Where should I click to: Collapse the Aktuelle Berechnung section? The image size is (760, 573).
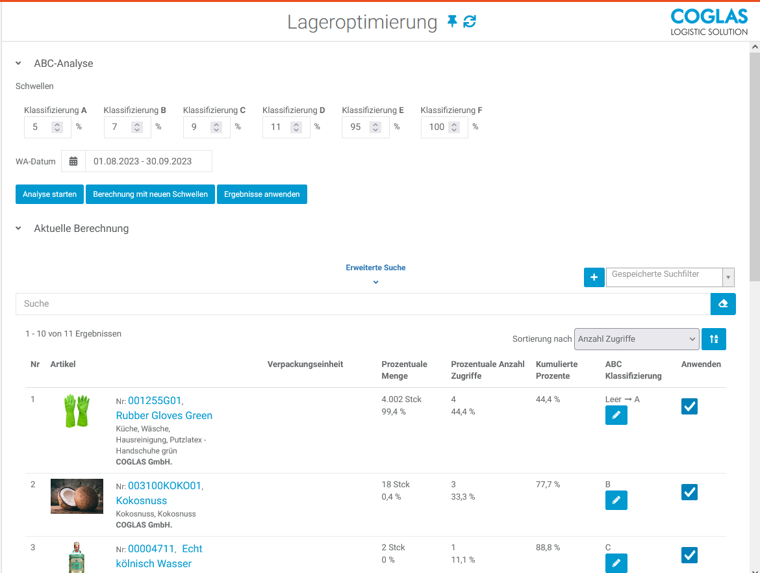(19, 229)
